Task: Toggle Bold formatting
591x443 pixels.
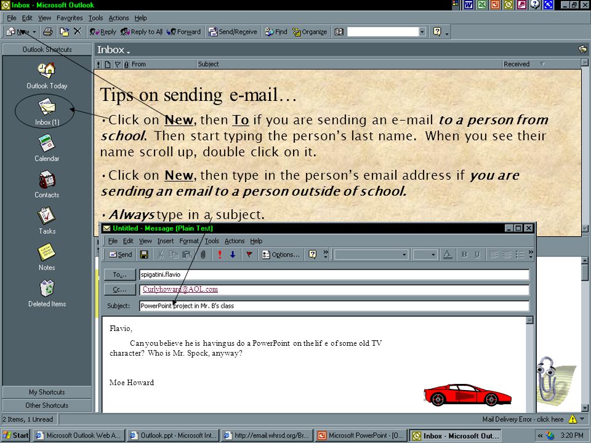Action: point(464,255)
